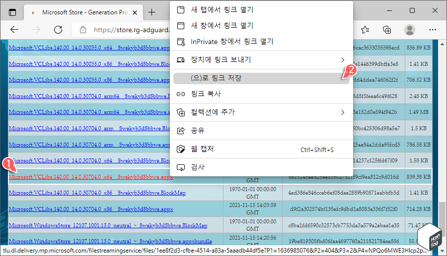Click the forward navigation arrow
Screen dimensions: 447x256
[36, 30]
